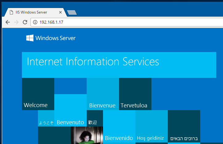Viewport: 223px width, 144px height.
Task: Click the Welcome tile
Action: tap(38, 94)
